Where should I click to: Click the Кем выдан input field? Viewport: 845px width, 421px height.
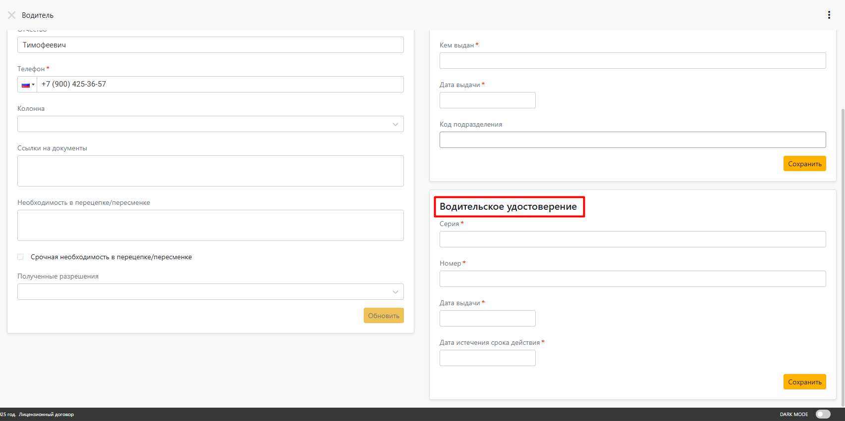coord(632,61)
